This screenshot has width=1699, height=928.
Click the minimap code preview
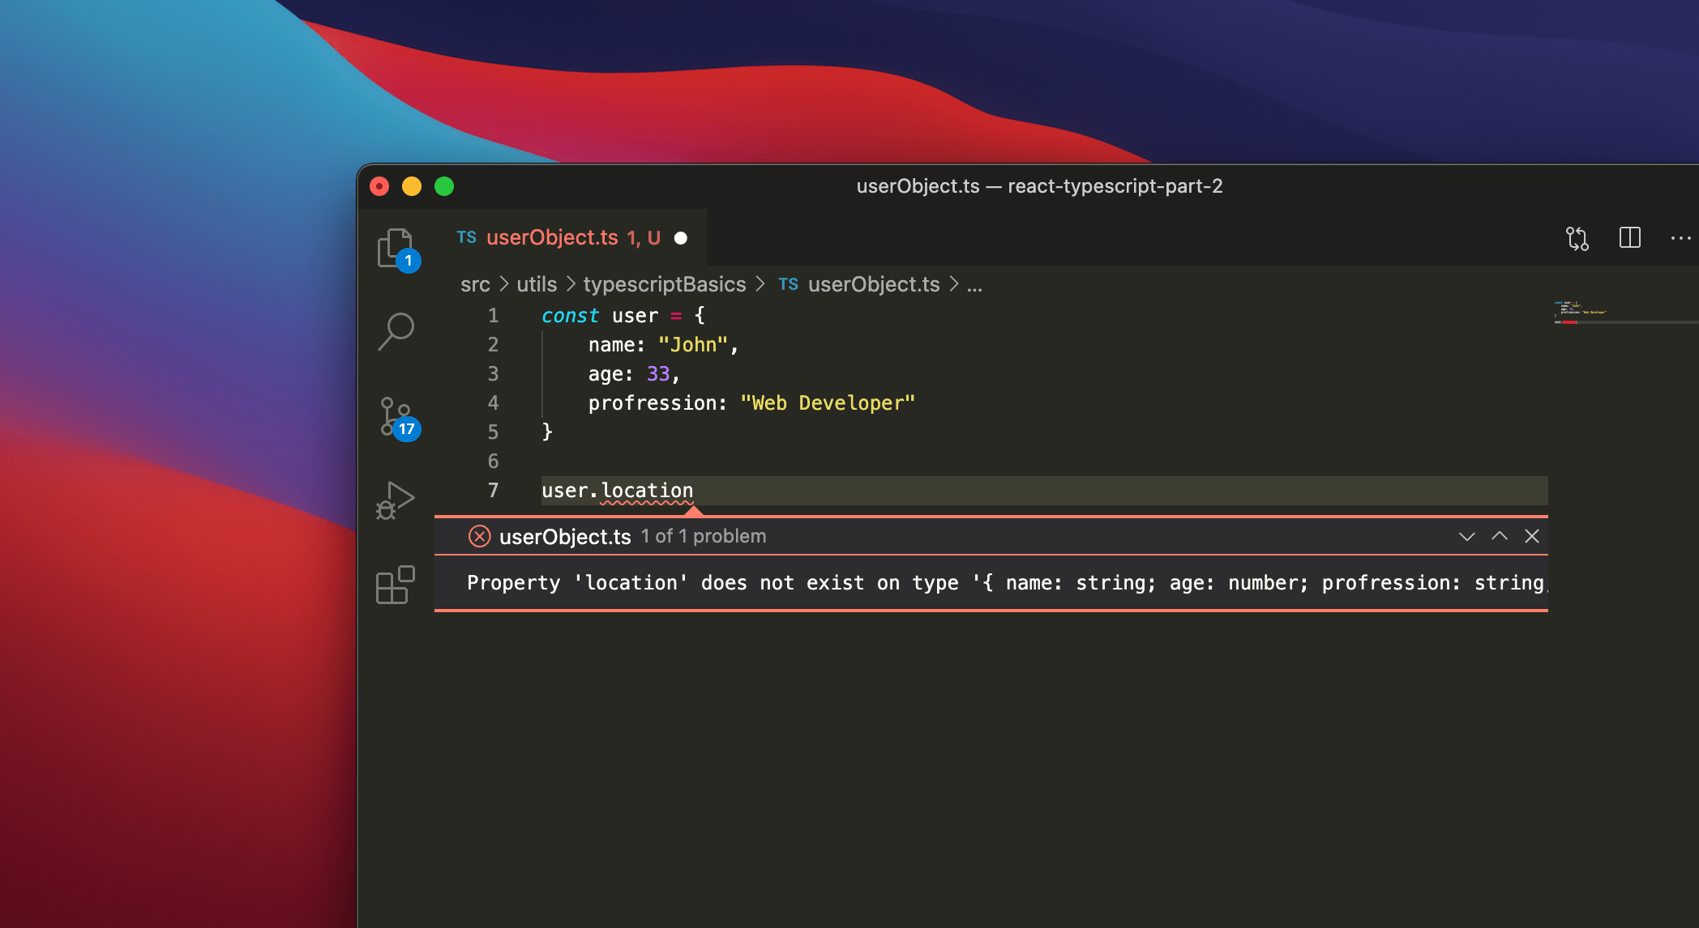coord(1581,313)
